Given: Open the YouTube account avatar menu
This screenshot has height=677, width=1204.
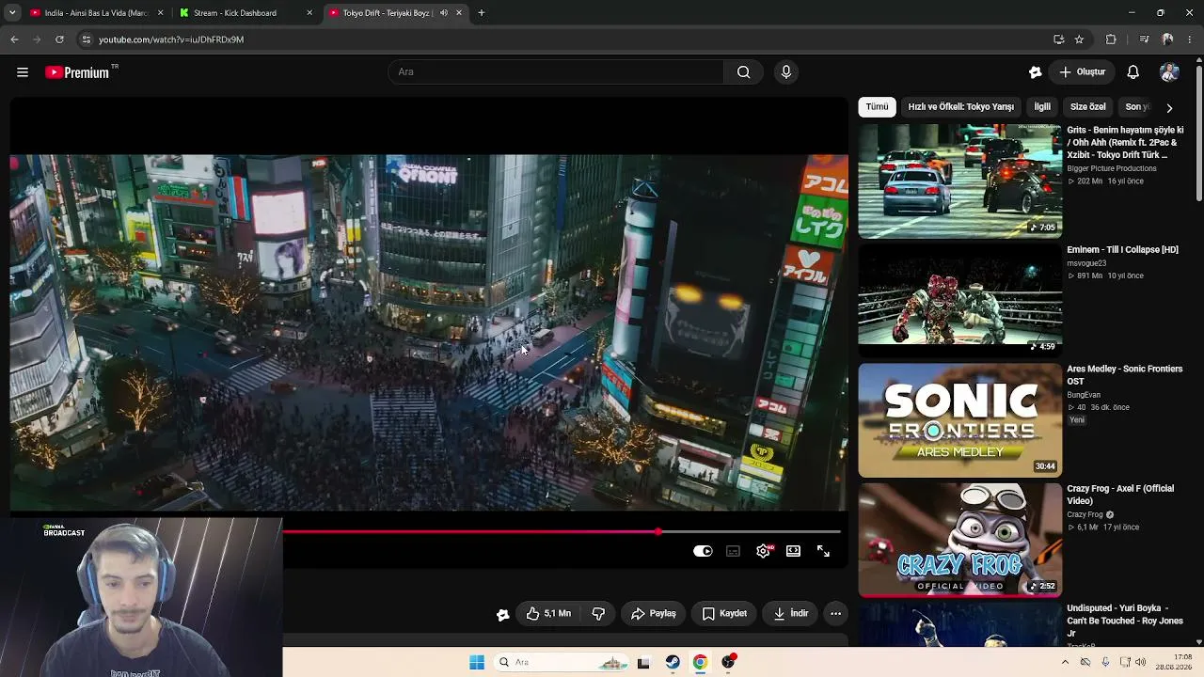Looking at the screenshot, I should [1169, 72].
